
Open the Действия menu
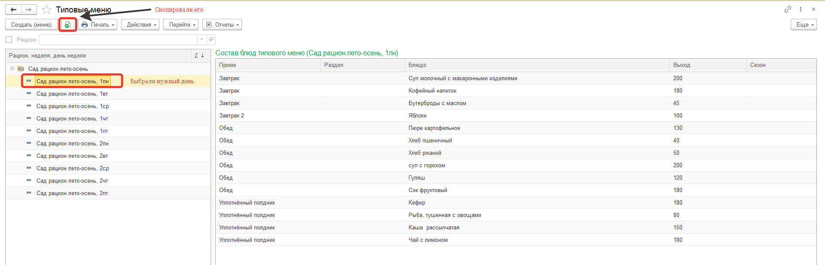pos(140,25)
